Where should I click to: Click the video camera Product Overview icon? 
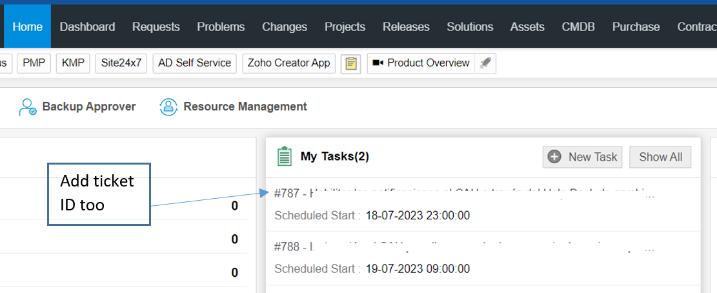coord(378,63)
